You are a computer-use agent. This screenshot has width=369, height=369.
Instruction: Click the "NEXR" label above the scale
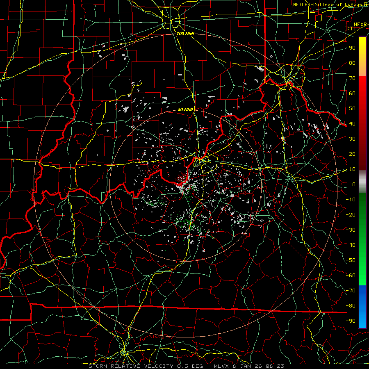point(360,25)
